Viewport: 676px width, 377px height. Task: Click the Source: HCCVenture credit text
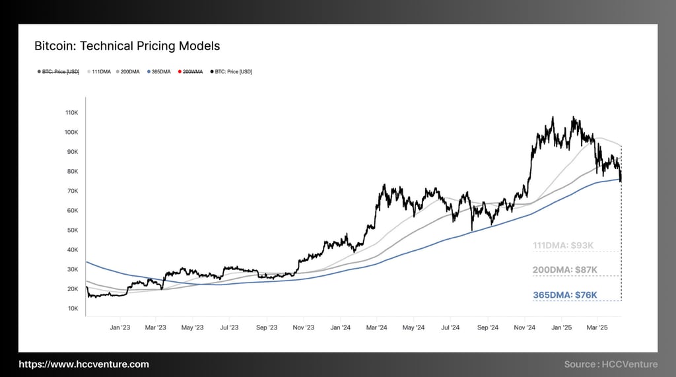click(611, 364)
